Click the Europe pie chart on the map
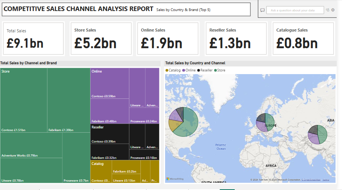Image resolution: width=342 pixels, height=190 pixels. coord(265,123)
